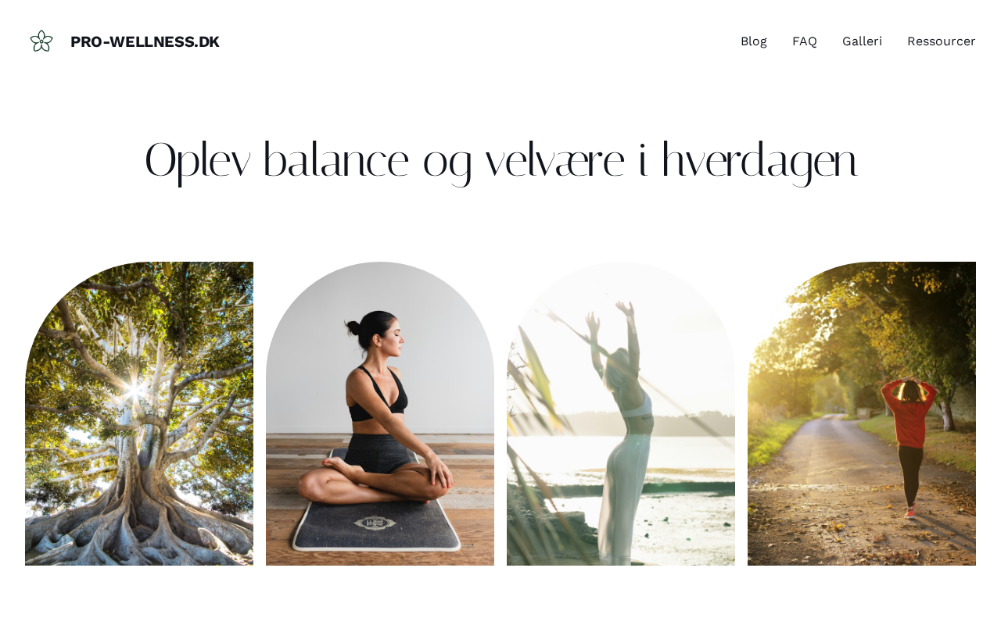Click the sunburst in the tree photo
This screenshot has width=1001, height=625.
pyautogui.click(x=136, y=388)
